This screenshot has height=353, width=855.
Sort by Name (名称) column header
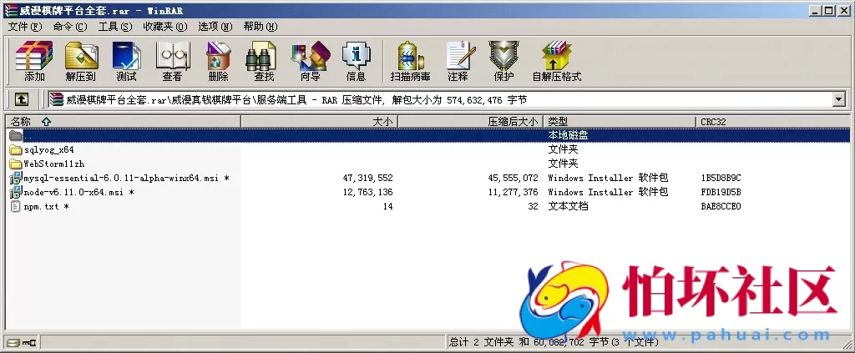(x=124, y=122)
